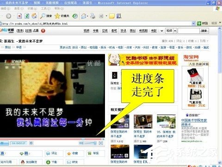Click the yellow note Discuss icon

click(112, 16)
